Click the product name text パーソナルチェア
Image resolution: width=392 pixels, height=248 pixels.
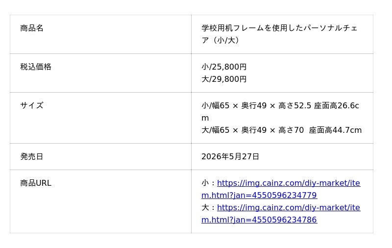coord(330,28)
